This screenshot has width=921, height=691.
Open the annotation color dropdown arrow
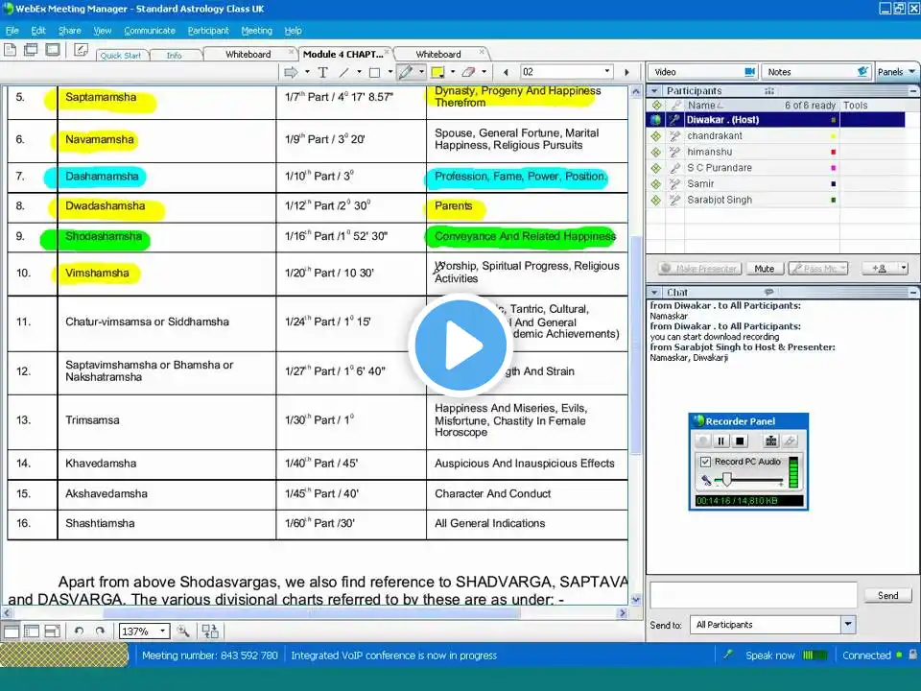(452, 72)
